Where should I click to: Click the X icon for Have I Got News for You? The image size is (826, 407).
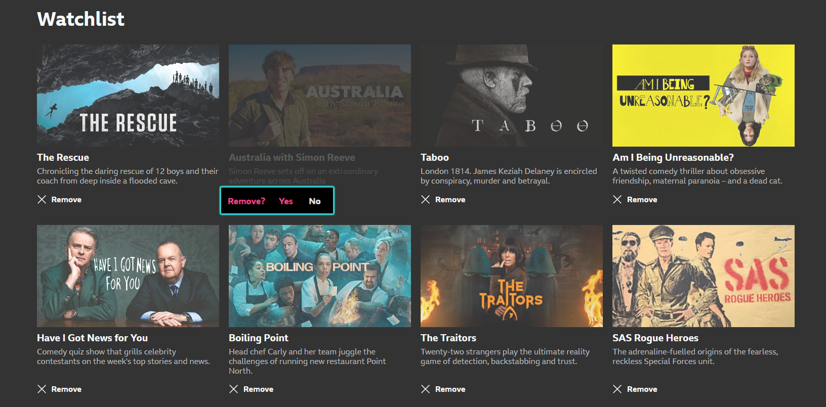coord(42,389)
